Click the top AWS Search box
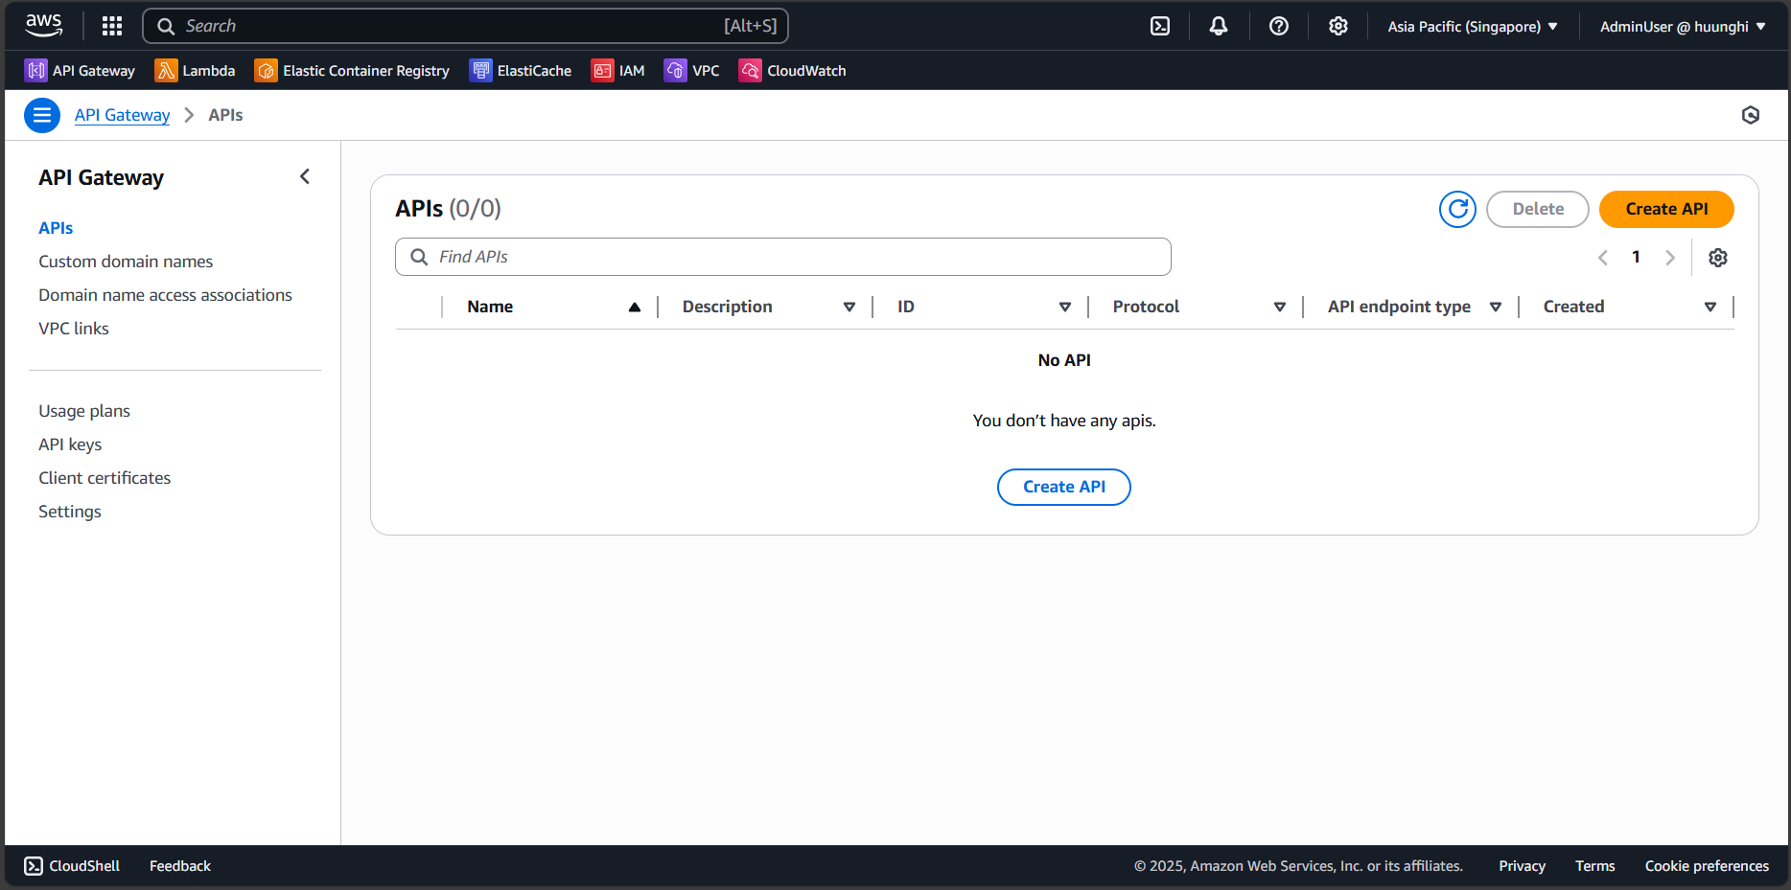Viewport: 1791px width, 890px height. pos(465,26)
